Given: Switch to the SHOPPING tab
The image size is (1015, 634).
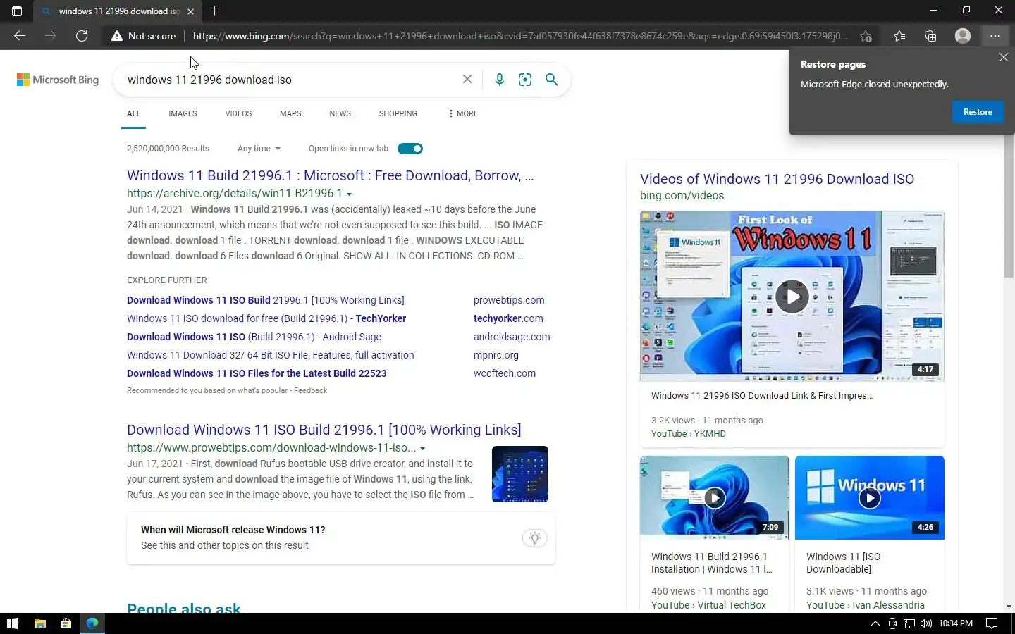Looking at the screenshot, I should (x=398, y=113).
